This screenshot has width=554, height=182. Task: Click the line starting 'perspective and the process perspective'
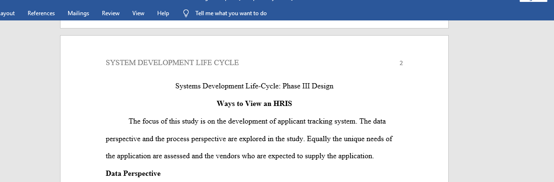point(249,139)
